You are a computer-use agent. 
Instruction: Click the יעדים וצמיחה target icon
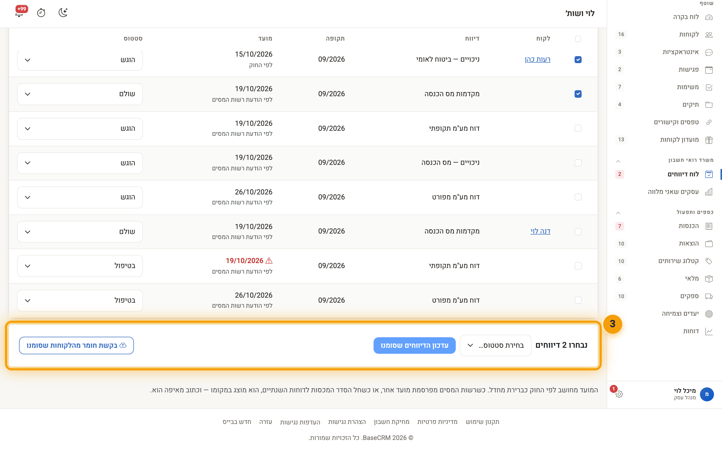pyautogui.click(x=709, y=314)
